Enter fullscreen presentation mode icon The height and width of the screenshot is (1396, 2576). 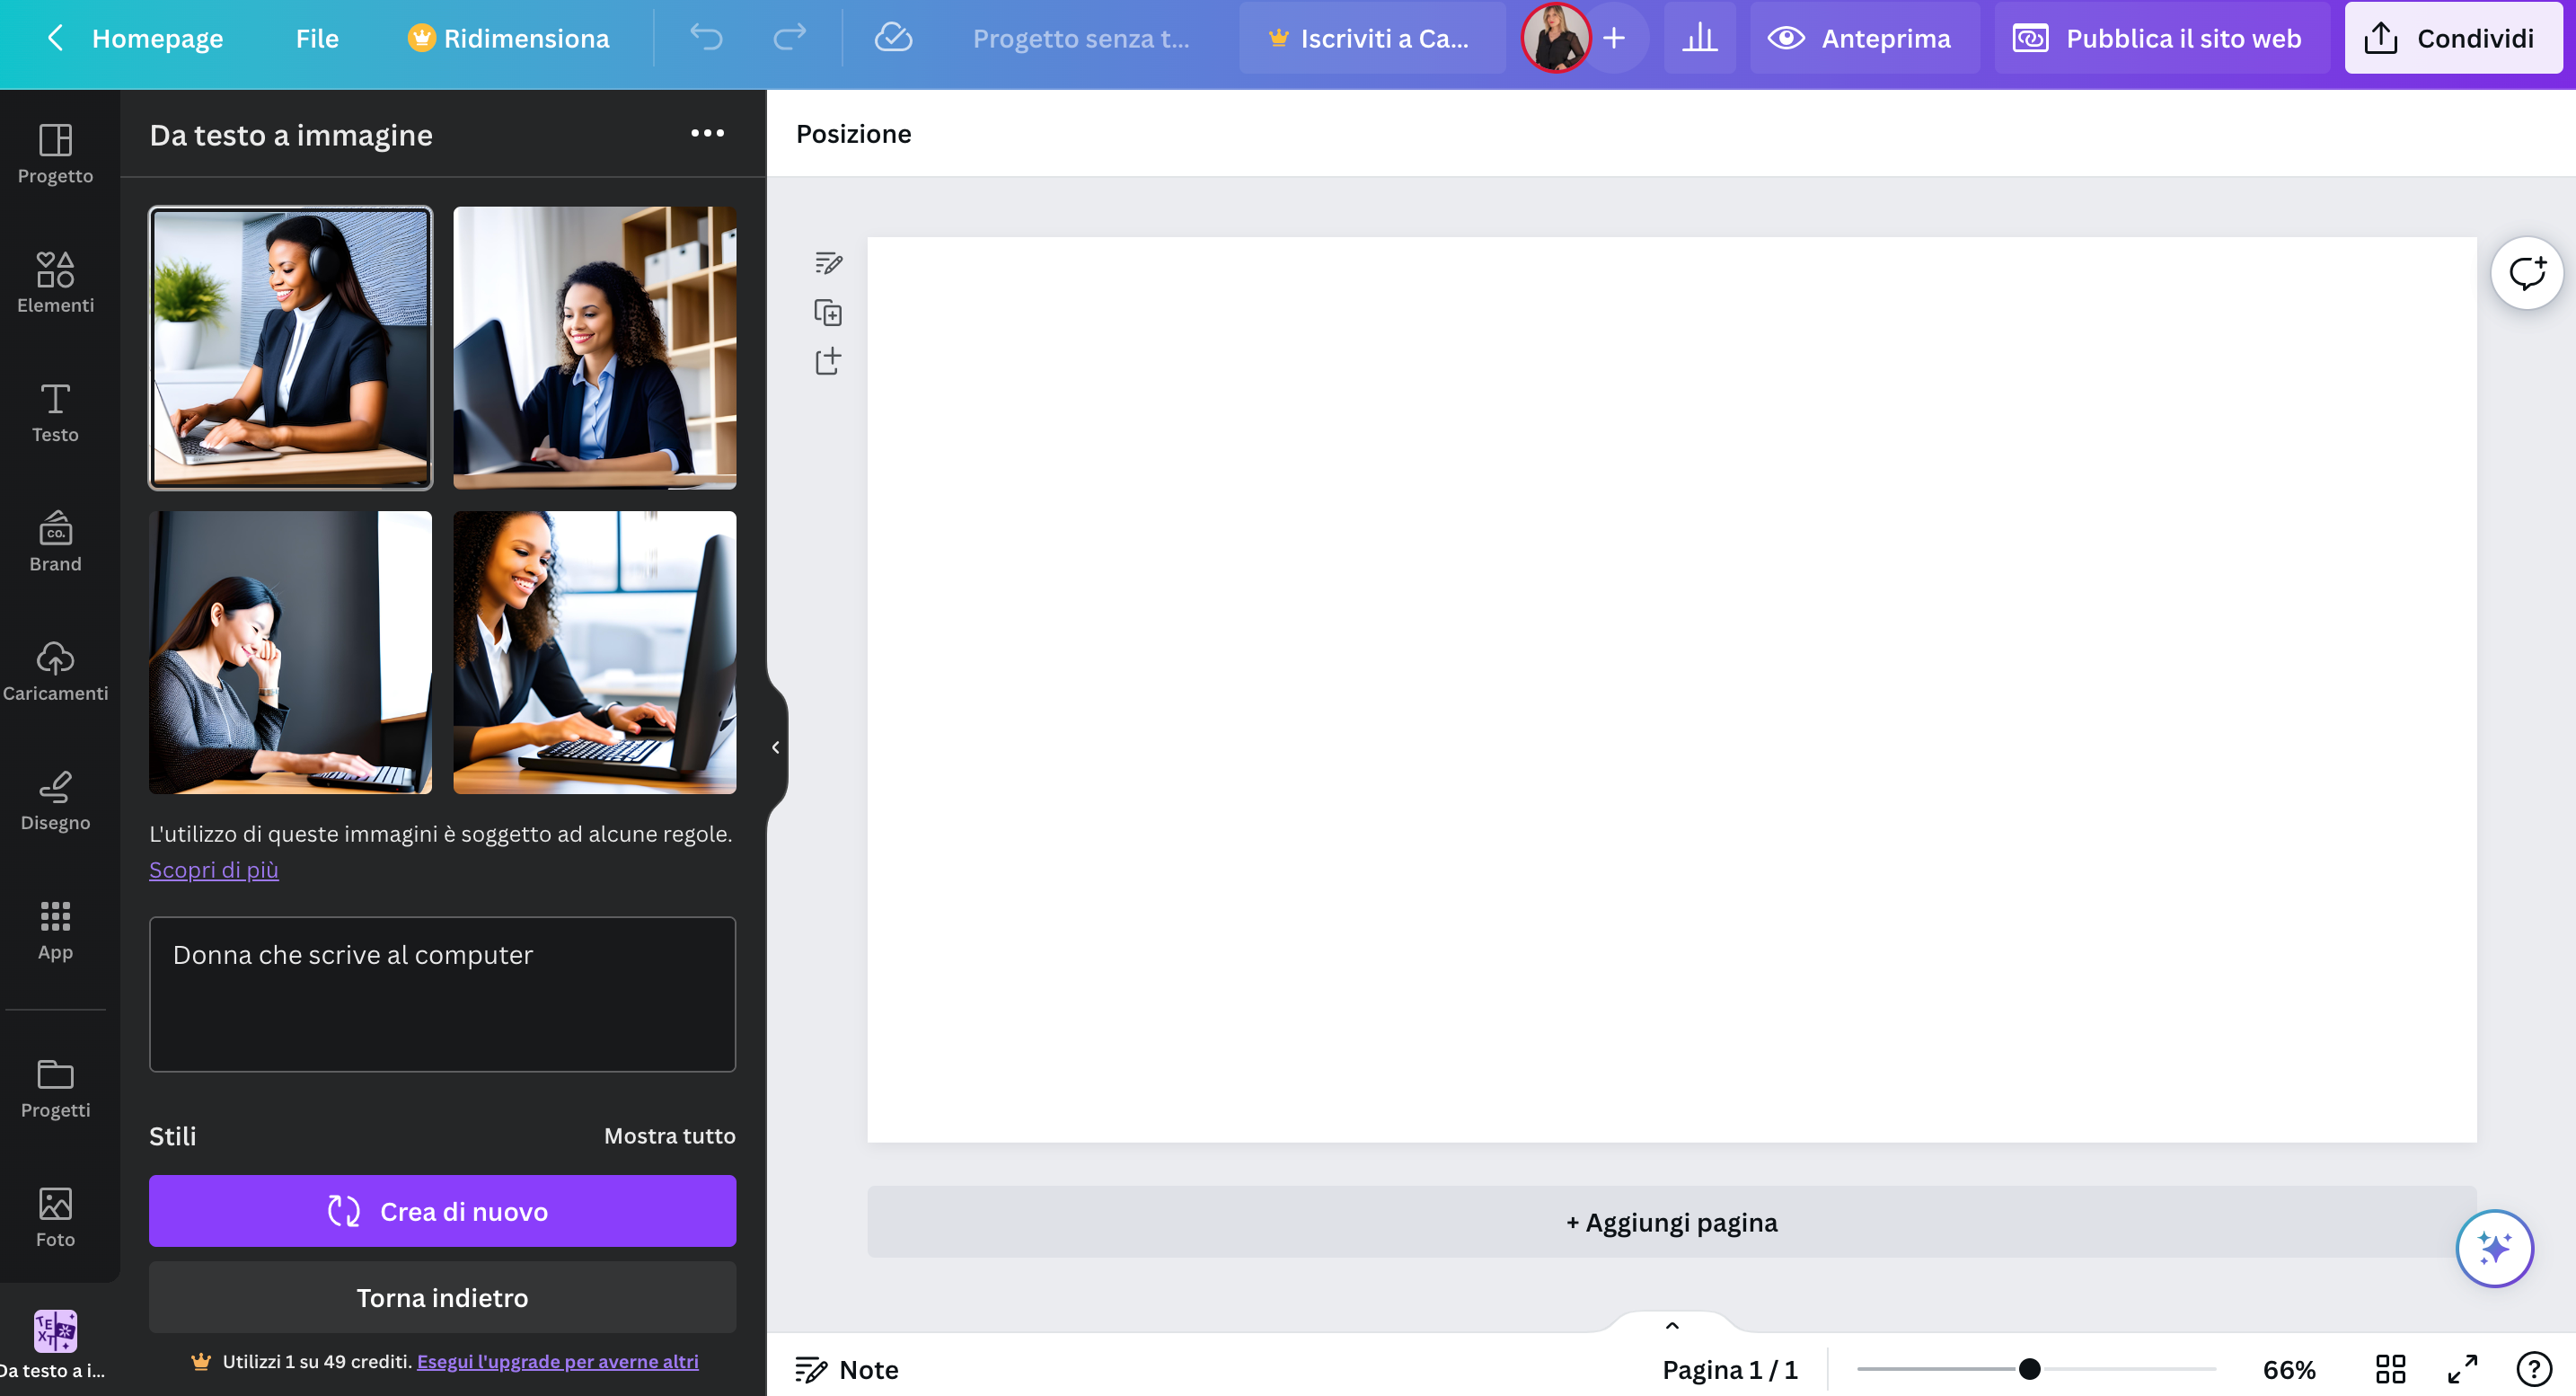click(2462, 1368)
